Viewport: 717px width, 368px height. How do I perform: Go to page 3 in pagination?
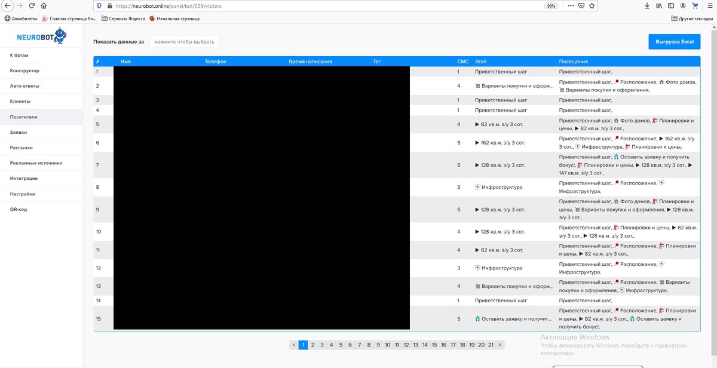[x=321, y=345]
